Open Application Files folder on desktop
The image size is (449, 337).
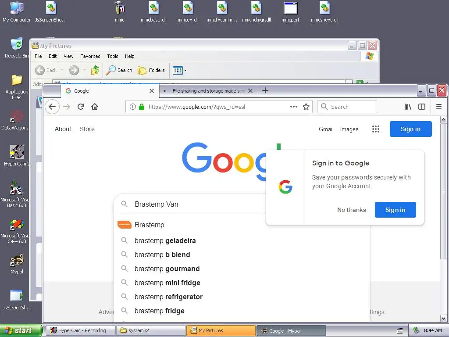coord(17,87)
